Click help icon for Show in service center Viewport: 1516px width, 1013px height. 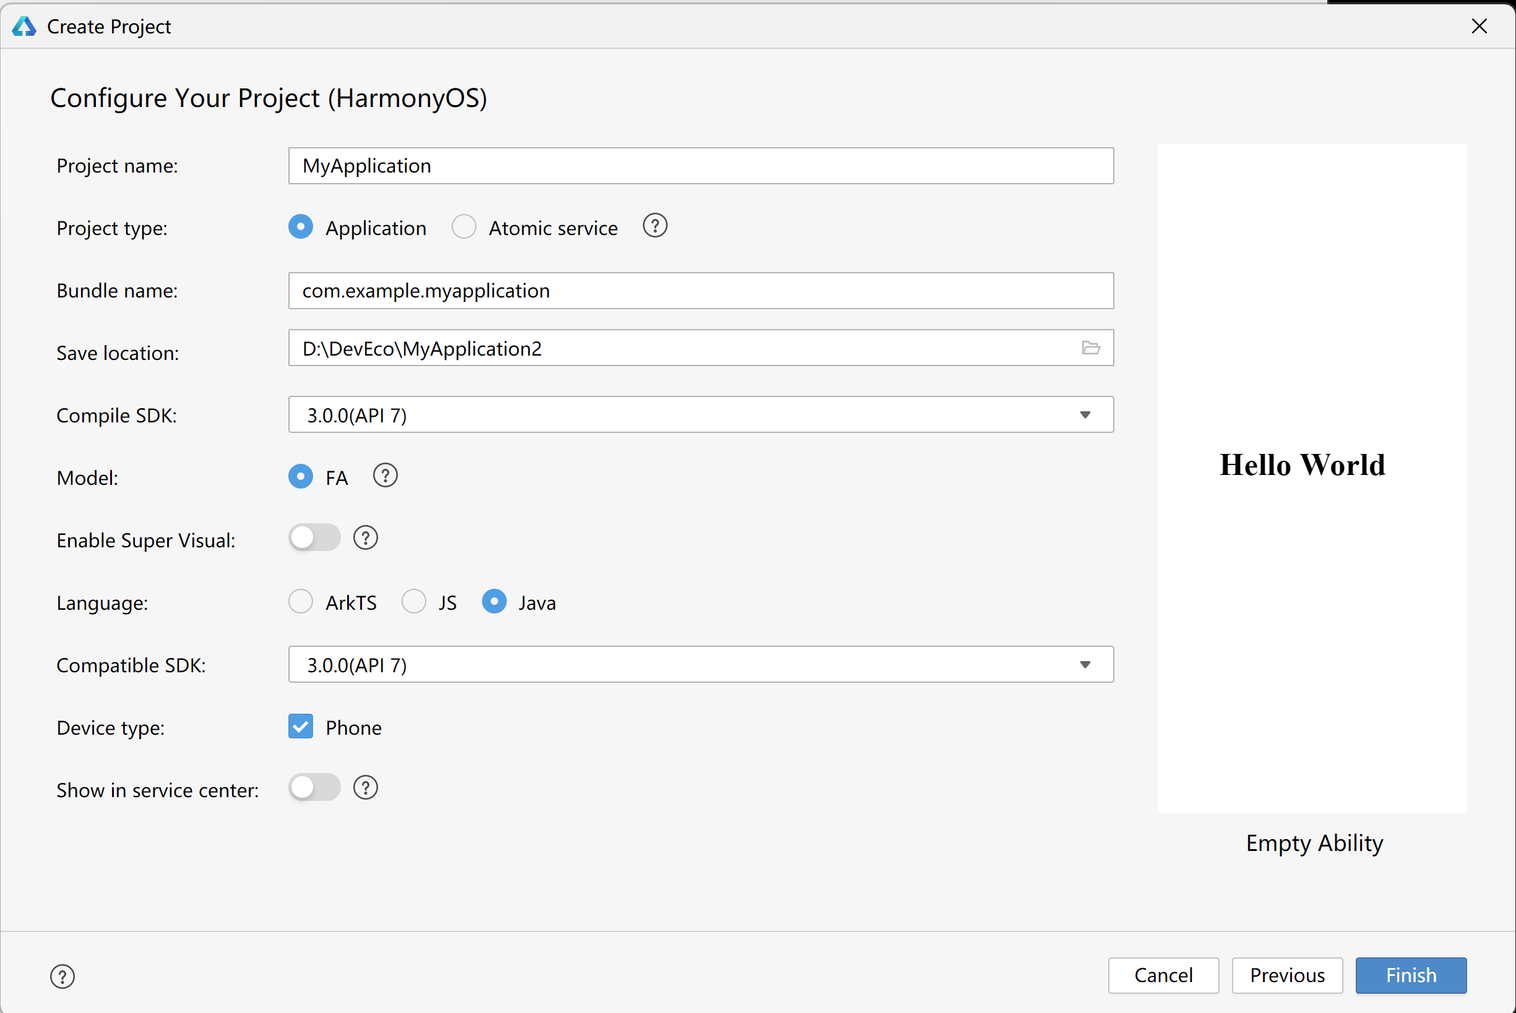click(365, 788)
